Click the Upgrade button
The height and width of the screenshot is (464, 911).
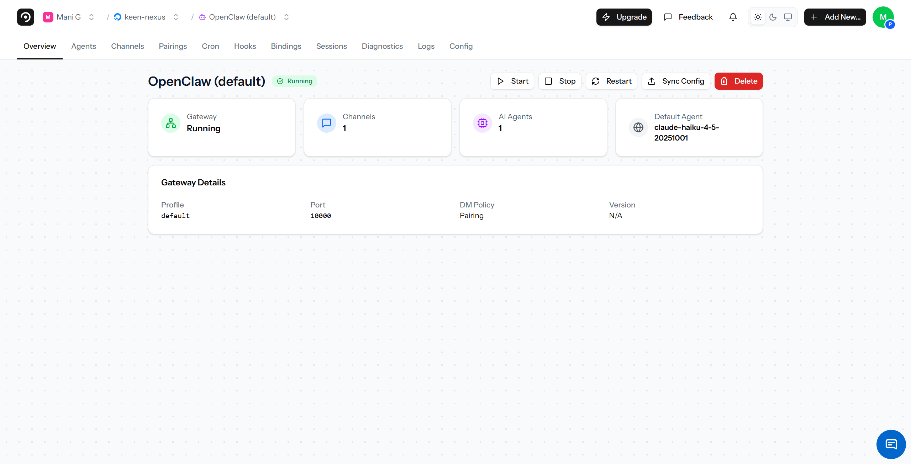pos(624,17)
